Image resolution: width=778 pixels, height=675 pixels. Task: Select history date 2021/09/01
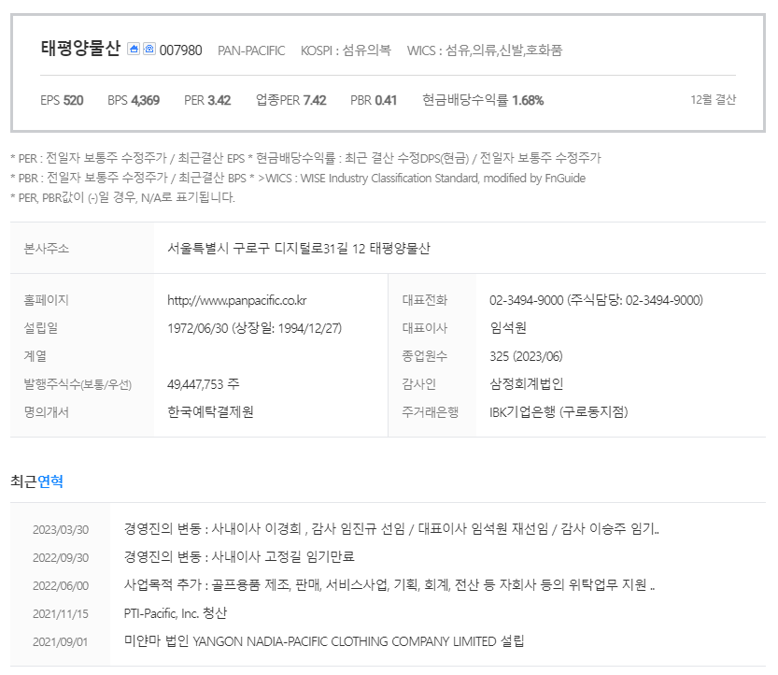(60, 642)
